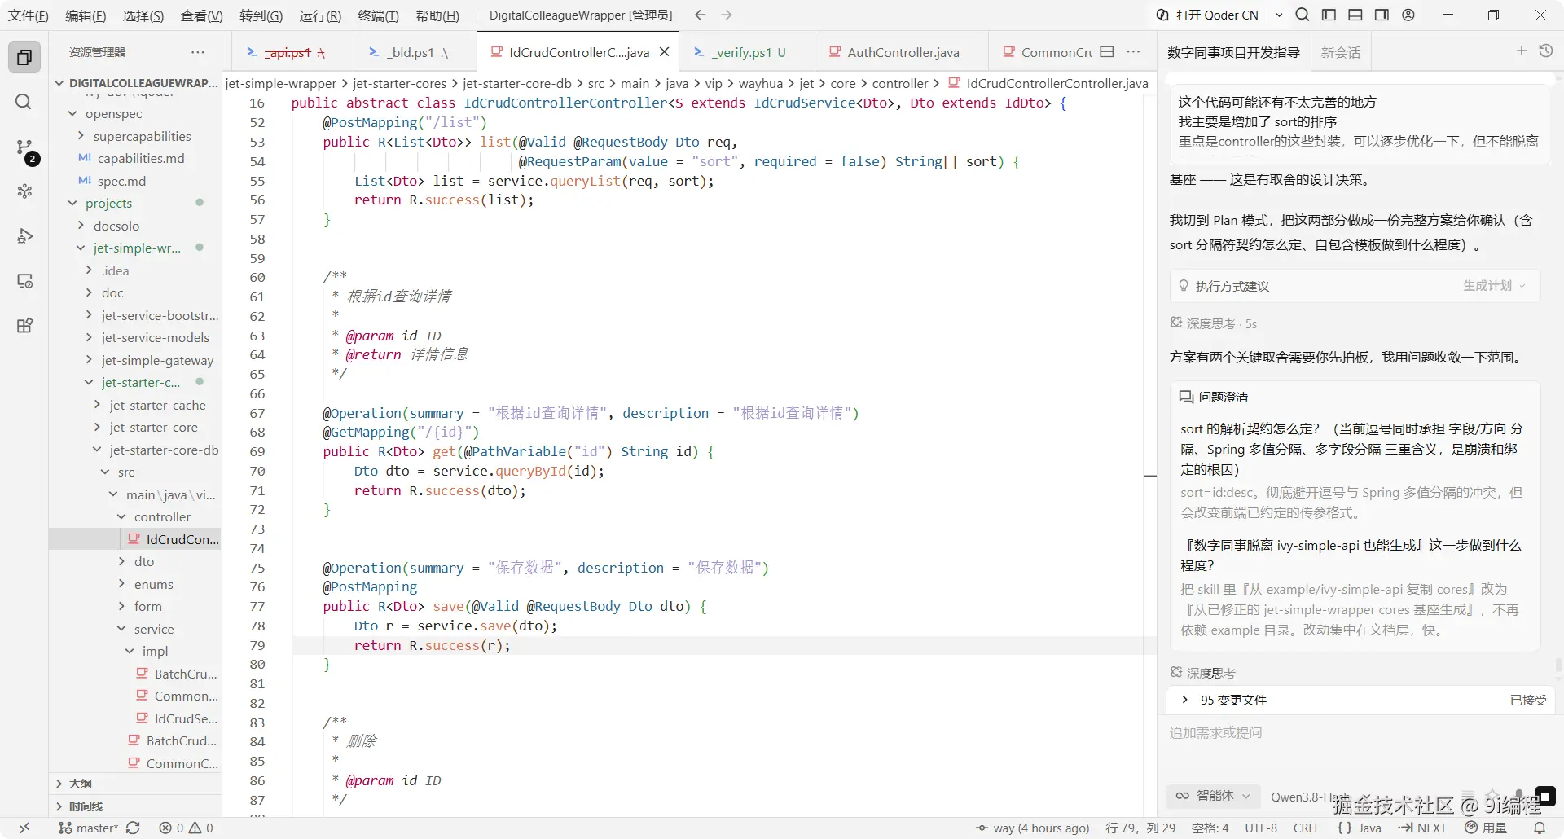Image resolution: width=1564 pixels, height=839 pixels.
Task: Click 打开 Qoder CN button
Action: (x=1208, y=15)
